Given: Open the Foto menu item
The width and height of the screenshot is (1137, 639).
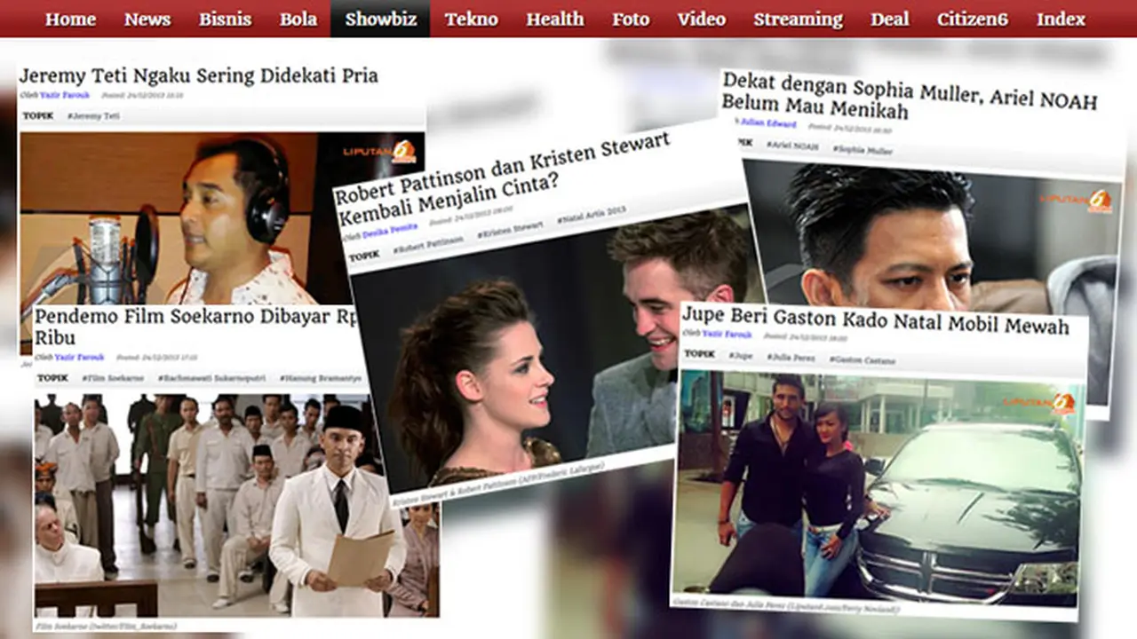Looking at the screenshot, I should [630, 19].
